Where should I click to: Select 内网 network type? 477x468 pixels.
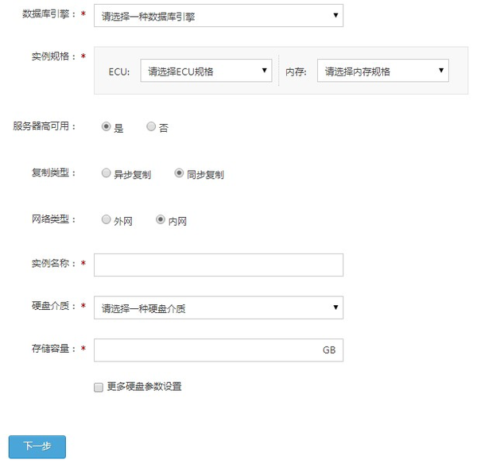tap(161, 220)
